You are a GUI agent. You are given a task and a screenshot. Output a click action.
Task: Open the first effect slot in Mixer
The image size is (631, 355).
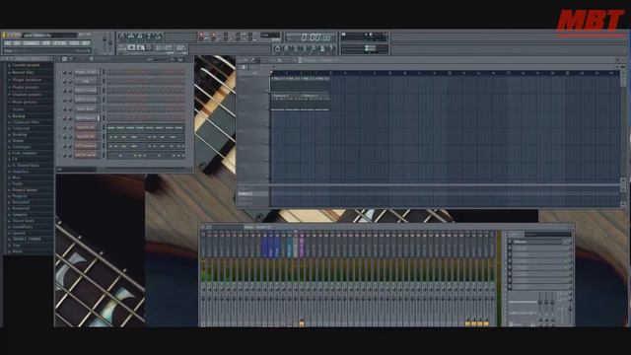point(538,242)
